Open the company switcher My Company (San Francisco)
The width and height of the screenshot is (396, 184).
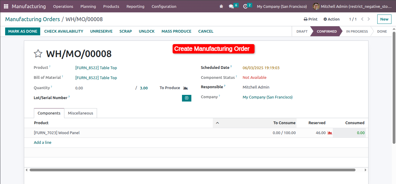point(282,6)
